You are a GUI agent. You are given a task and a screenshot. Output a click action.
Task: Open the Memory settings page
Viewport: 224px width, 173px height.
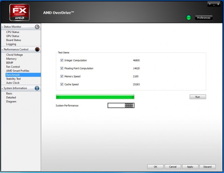point(11,59)
